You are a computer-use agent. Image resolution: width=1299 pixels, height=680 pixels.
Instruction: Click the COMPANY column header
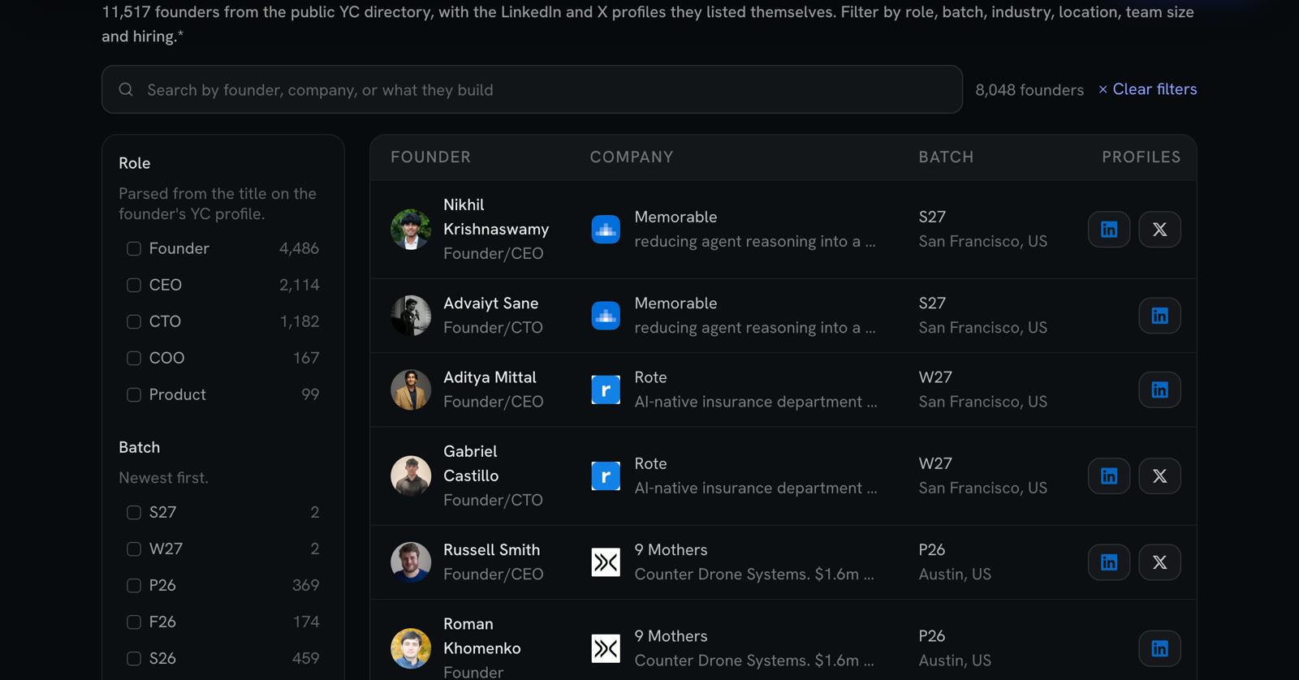pyautogui.click(x=632, y=157)
